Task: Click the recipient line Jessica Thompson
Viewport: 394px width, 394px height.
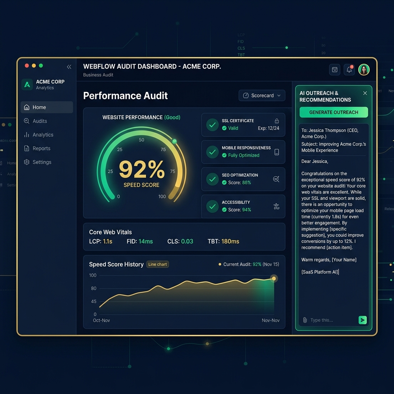Action: coord(330,134)
